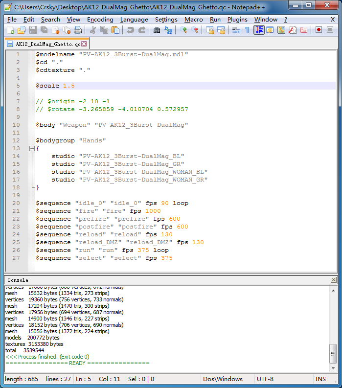This screenshot has height=388, width=342.
Task: Close the AK12_DualMag_Ghetto.qc tab
Action: click(84, 44)
